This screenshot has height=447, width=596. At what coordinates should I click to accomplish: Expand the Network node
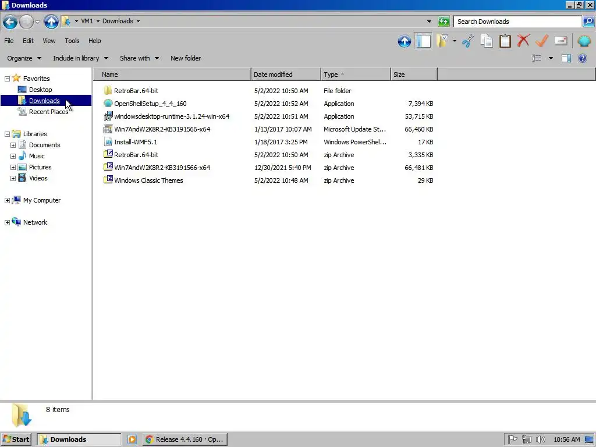click(7, 223)
